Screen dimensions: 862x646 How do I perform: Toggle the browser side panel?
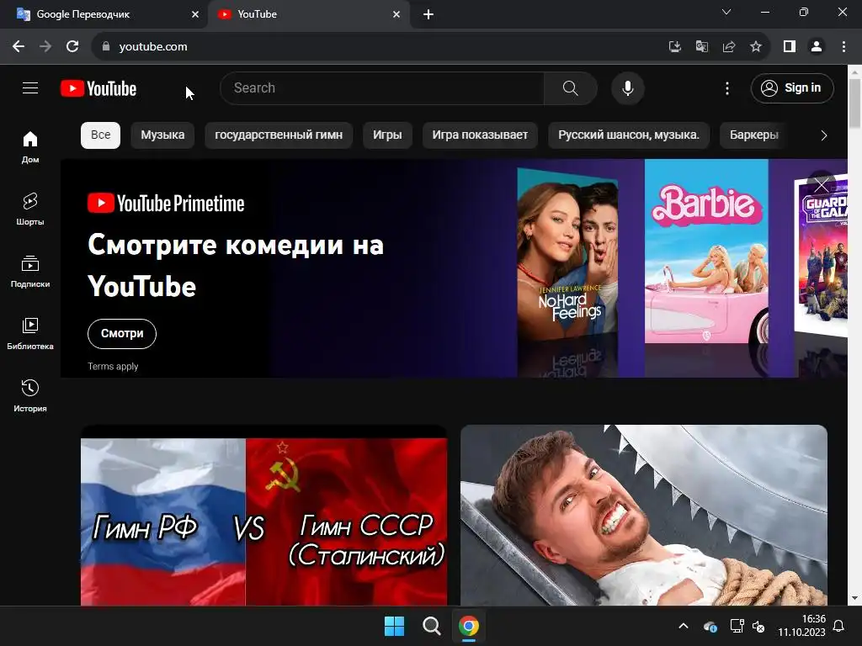pos(790,47)
